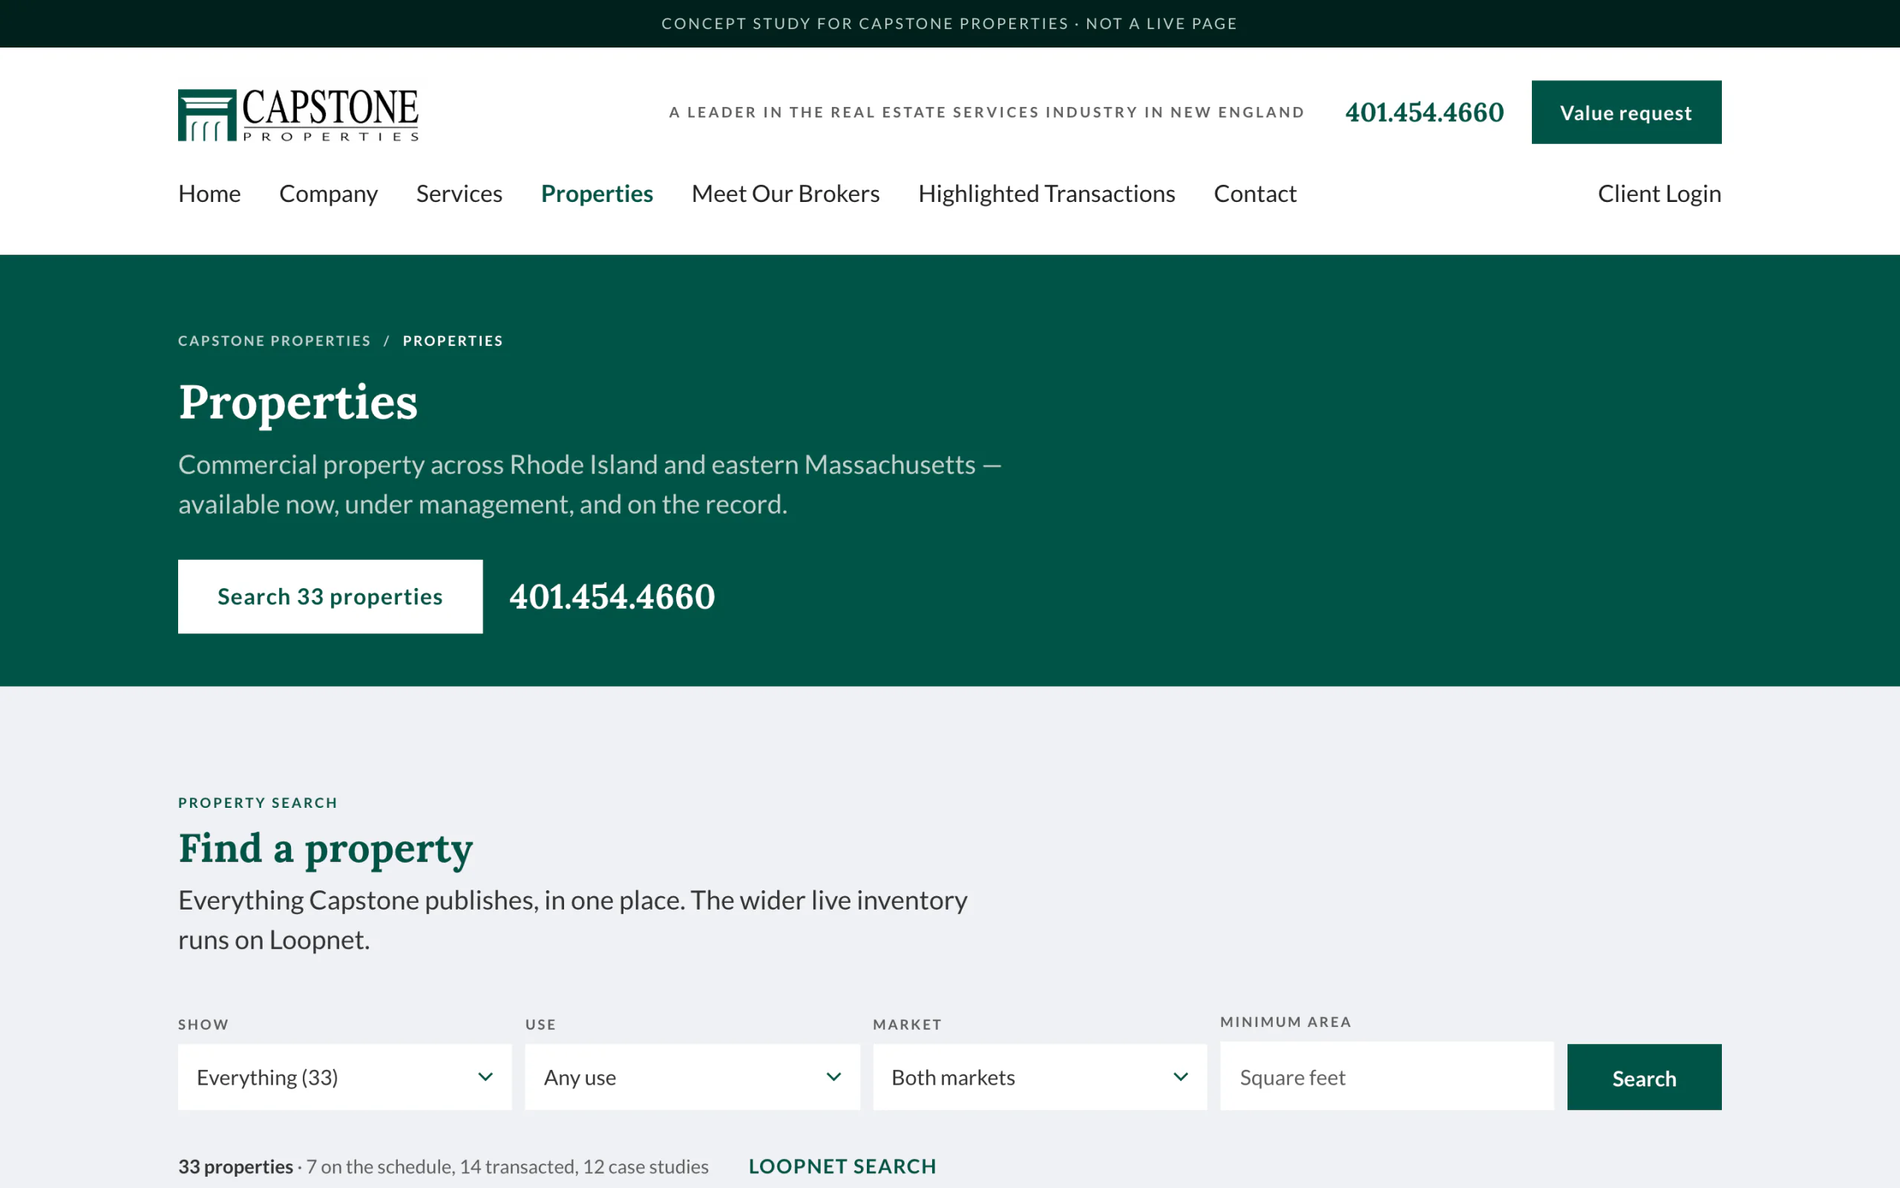The image size is (1900, 1188).
Task: Click the 'A leader in the real estate' tagline
Action: [x=987, y=112]
